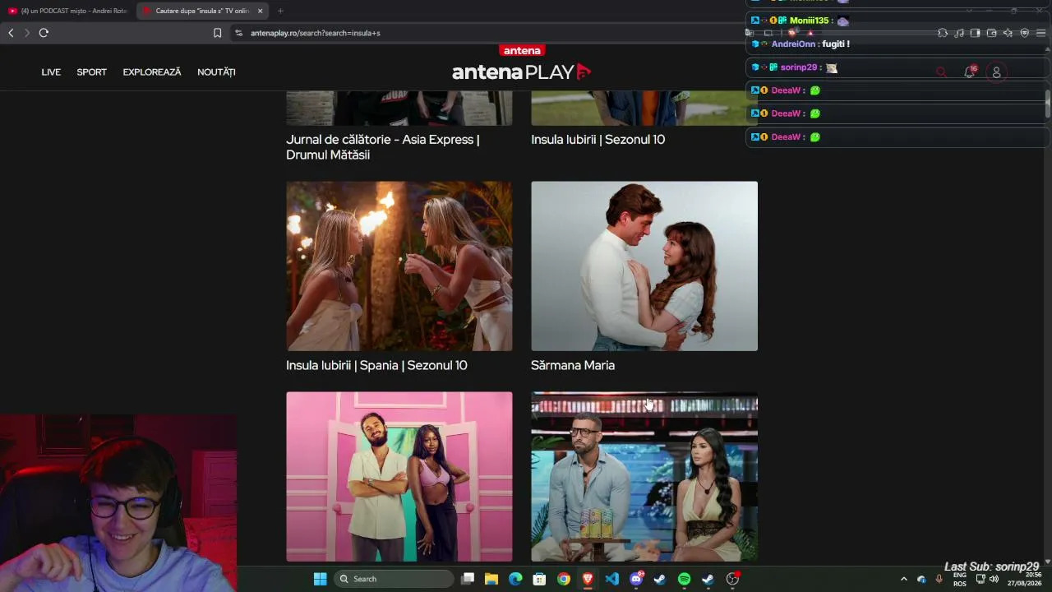
Task: Click the Antena PLAY logo
Action: (522, 64)
